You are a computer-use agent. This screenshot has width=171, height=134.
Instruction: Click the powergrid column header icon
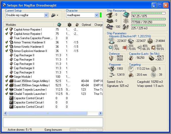(70, 25)
